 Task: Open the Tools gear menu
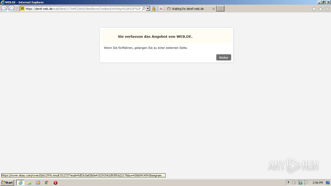327,9
